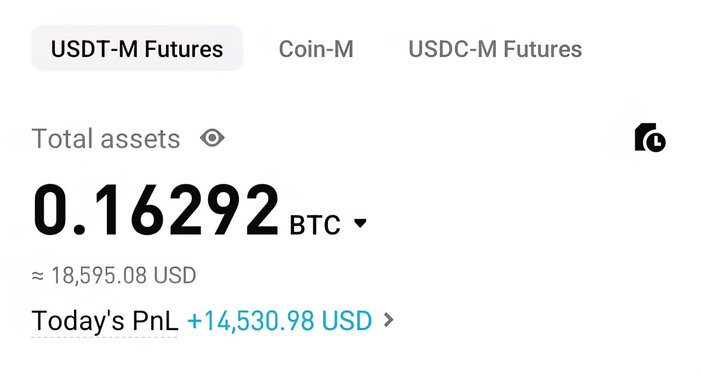Viewport: 701px width, 375px height.
Task: Open Today's PnL details chevron
Action: pyautogui.click(x=389, y=320)
